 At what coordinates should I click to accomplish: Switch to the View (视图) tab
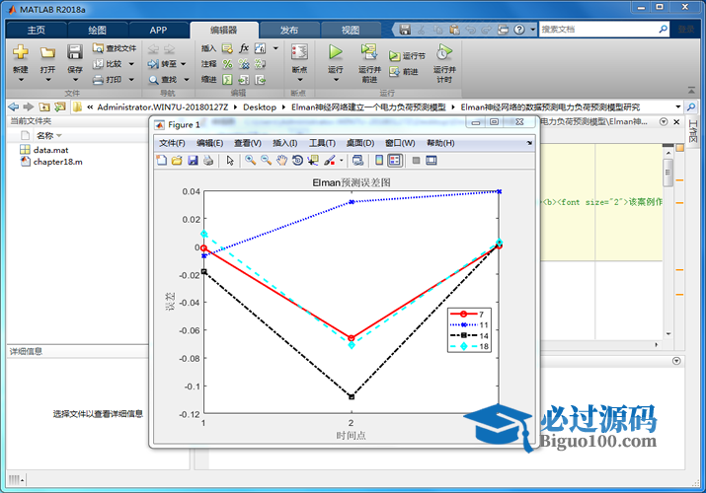point(351,31)
